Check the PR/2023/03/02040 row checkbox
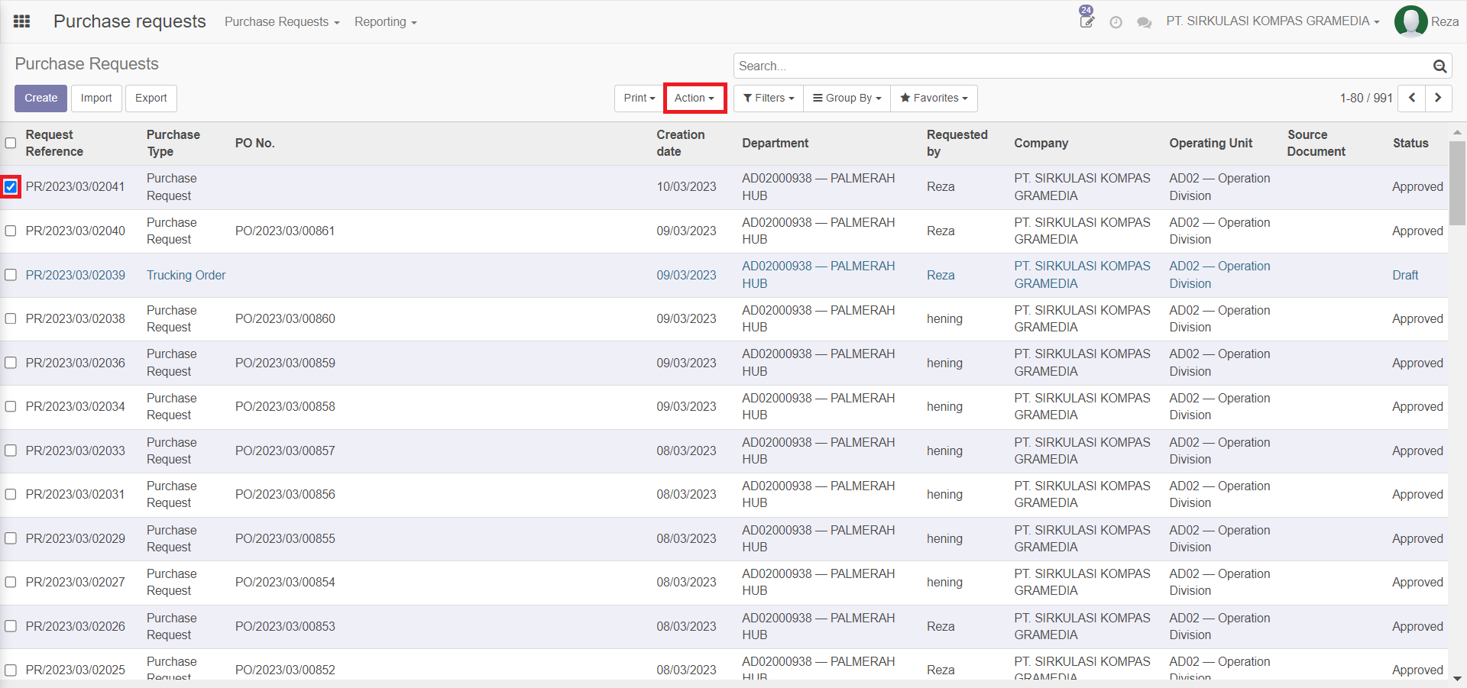 tap(11, 231)
